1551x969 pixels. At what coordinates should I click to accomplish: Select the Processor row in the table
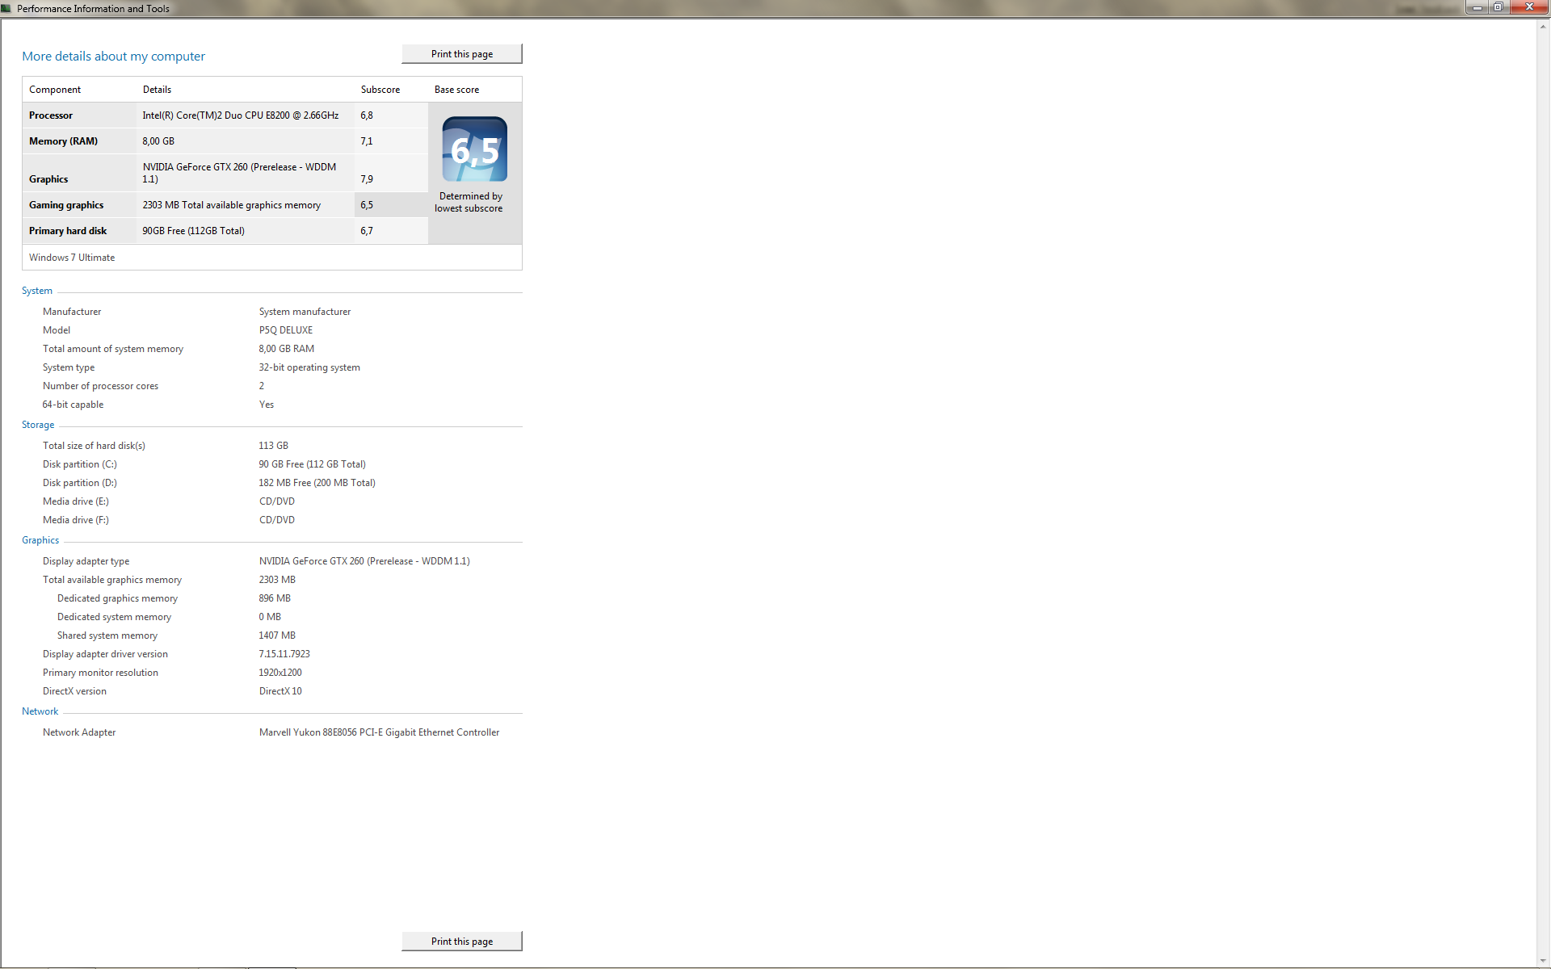[x=51, y=115]
